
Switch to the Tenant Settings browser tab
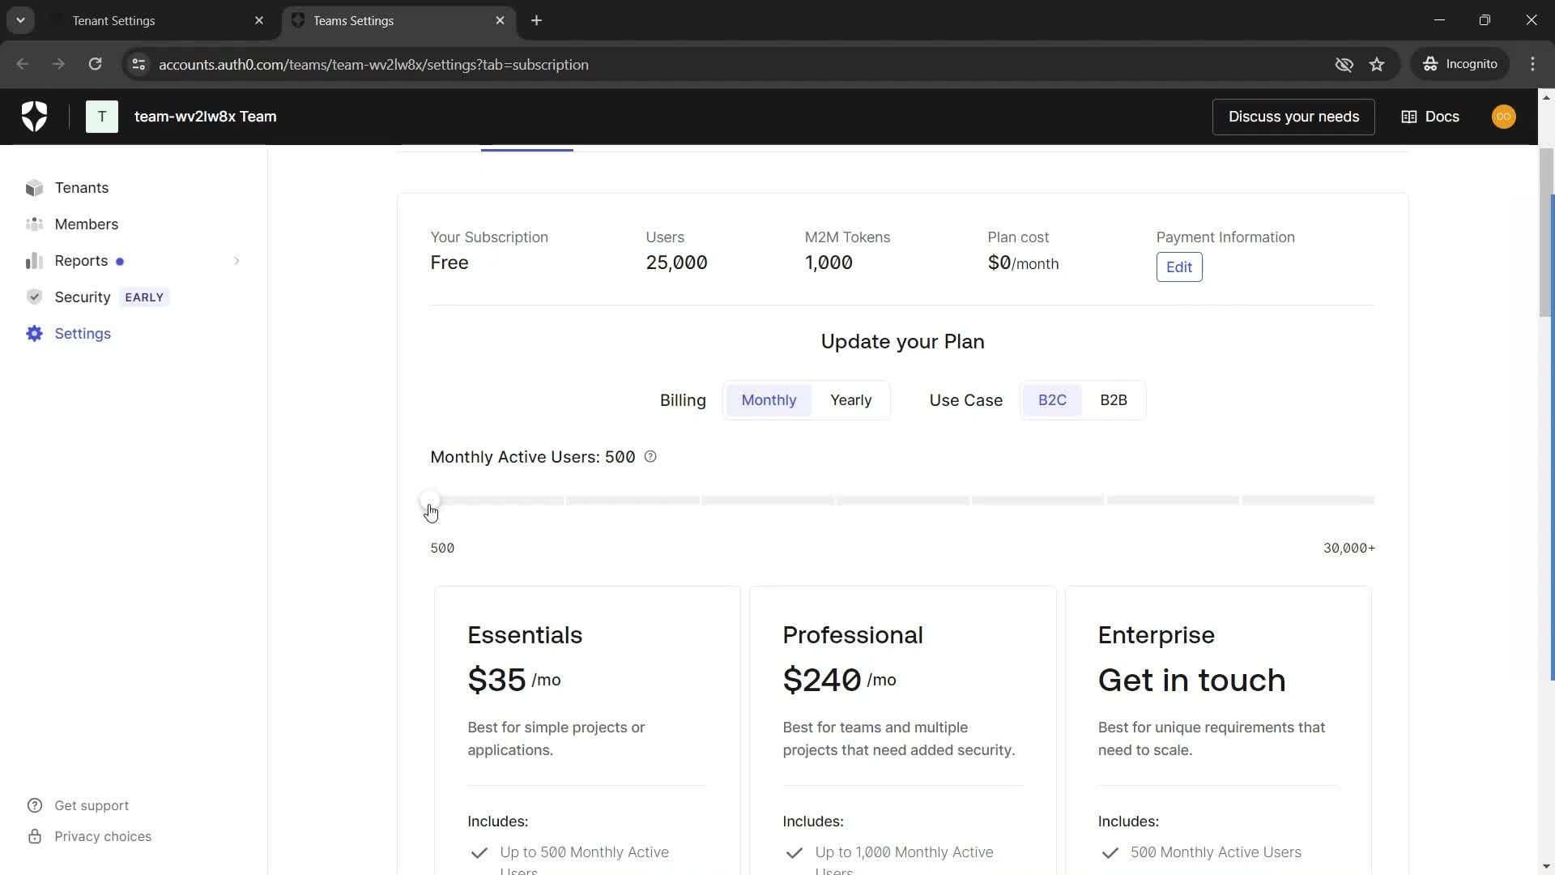(158, 20)
